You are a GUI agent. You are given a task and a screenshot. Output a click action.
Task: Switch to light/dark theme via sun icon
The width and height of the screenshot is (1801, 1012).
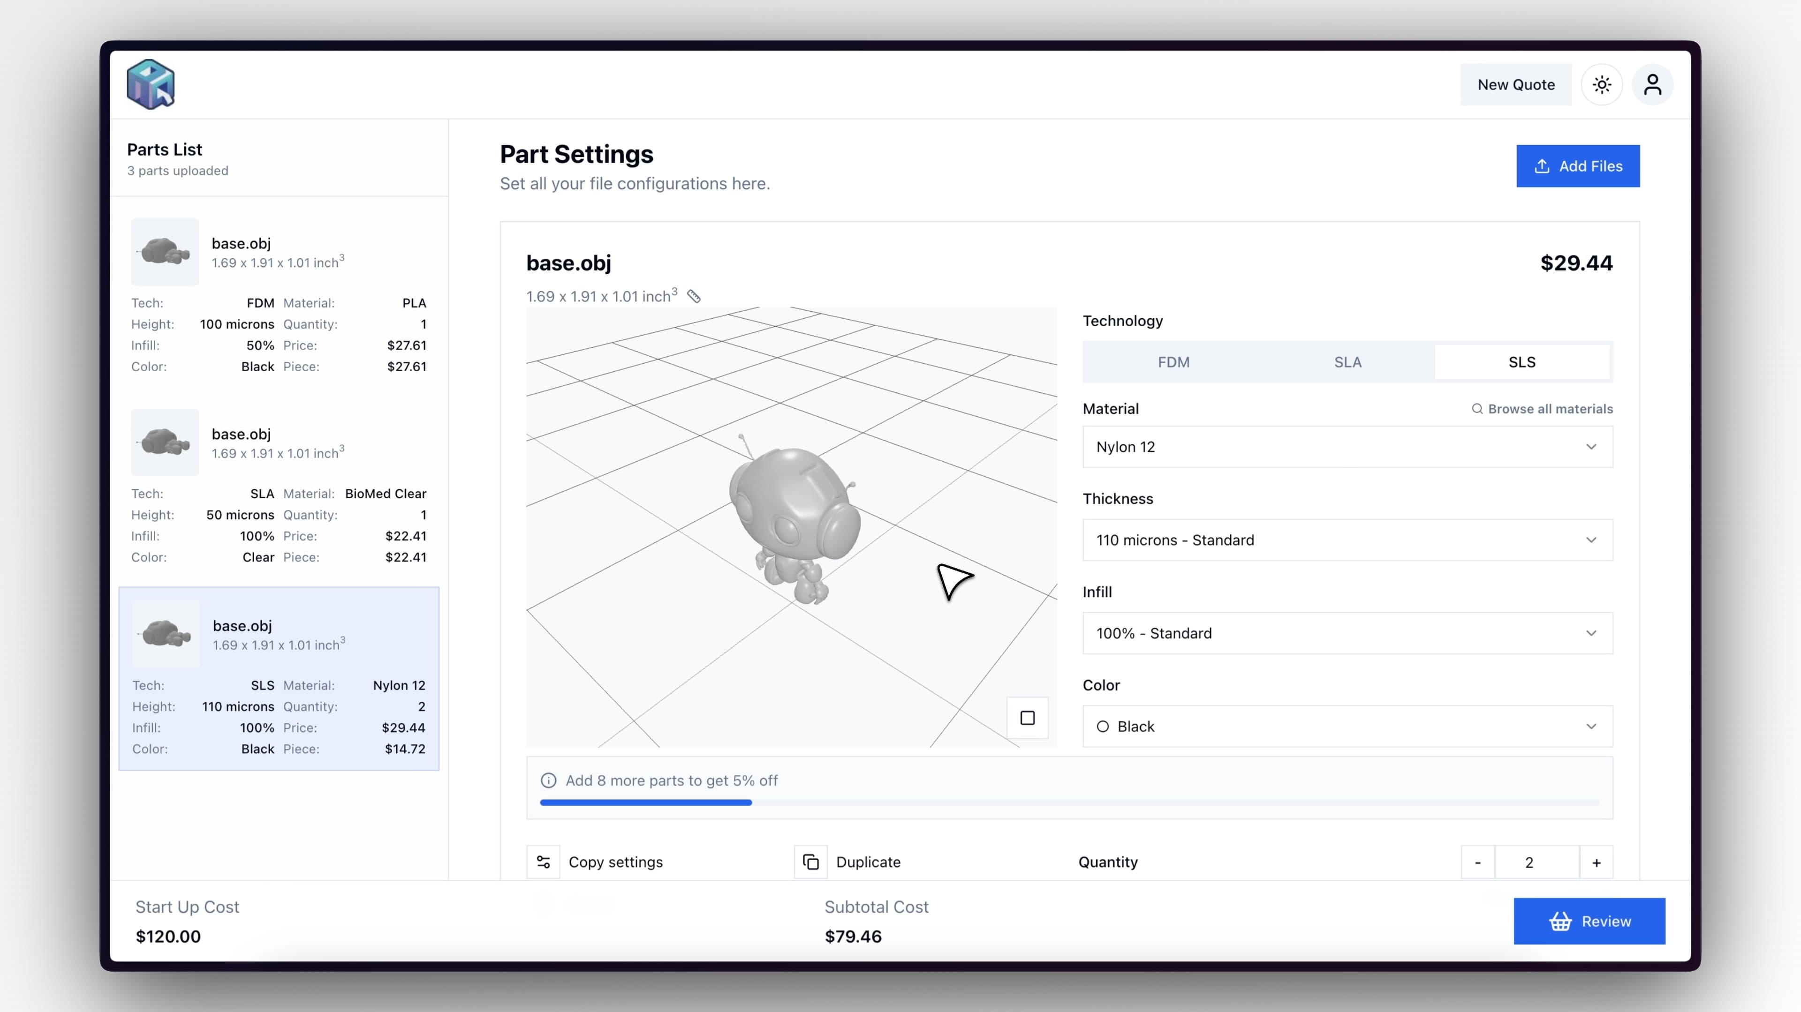pyautogui.click(x=1602, y=84)
